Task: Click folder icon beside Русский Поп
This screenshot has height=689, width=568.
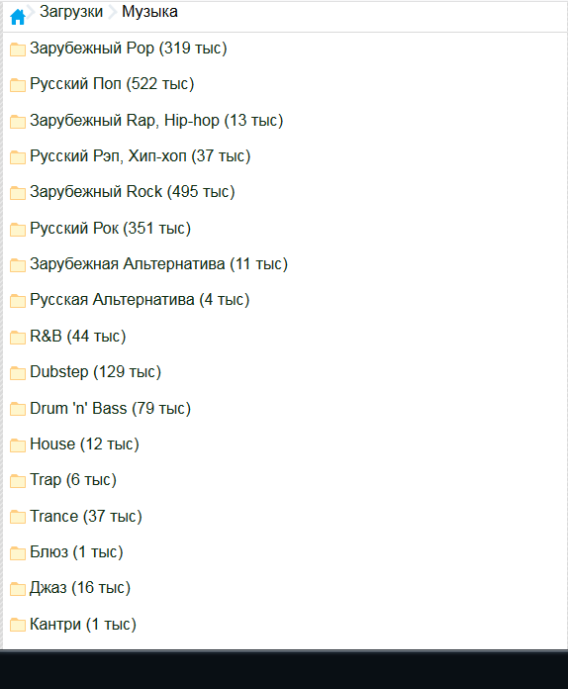Action: (x=18, y=85)
